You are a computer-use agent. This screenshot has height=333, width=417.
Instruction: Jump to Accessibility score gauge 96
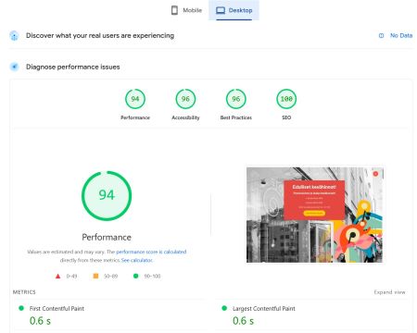(185, 99)
